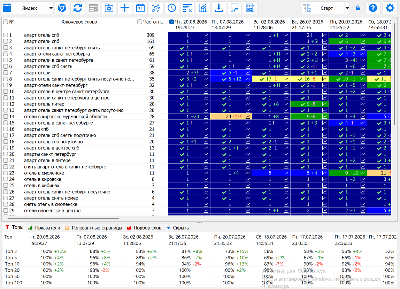Refresh positions with the circular arrows icon

(x=78, y=8)
